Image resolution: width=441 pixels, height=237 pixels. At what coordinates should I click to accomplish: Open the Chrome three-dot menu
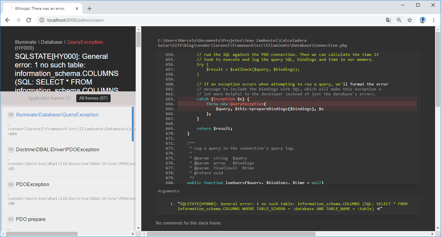tap(433, 20)
